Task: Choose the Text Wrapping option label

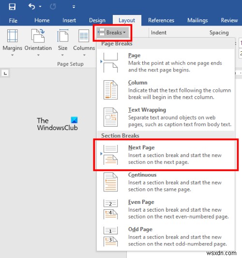Action: (147, 110)
